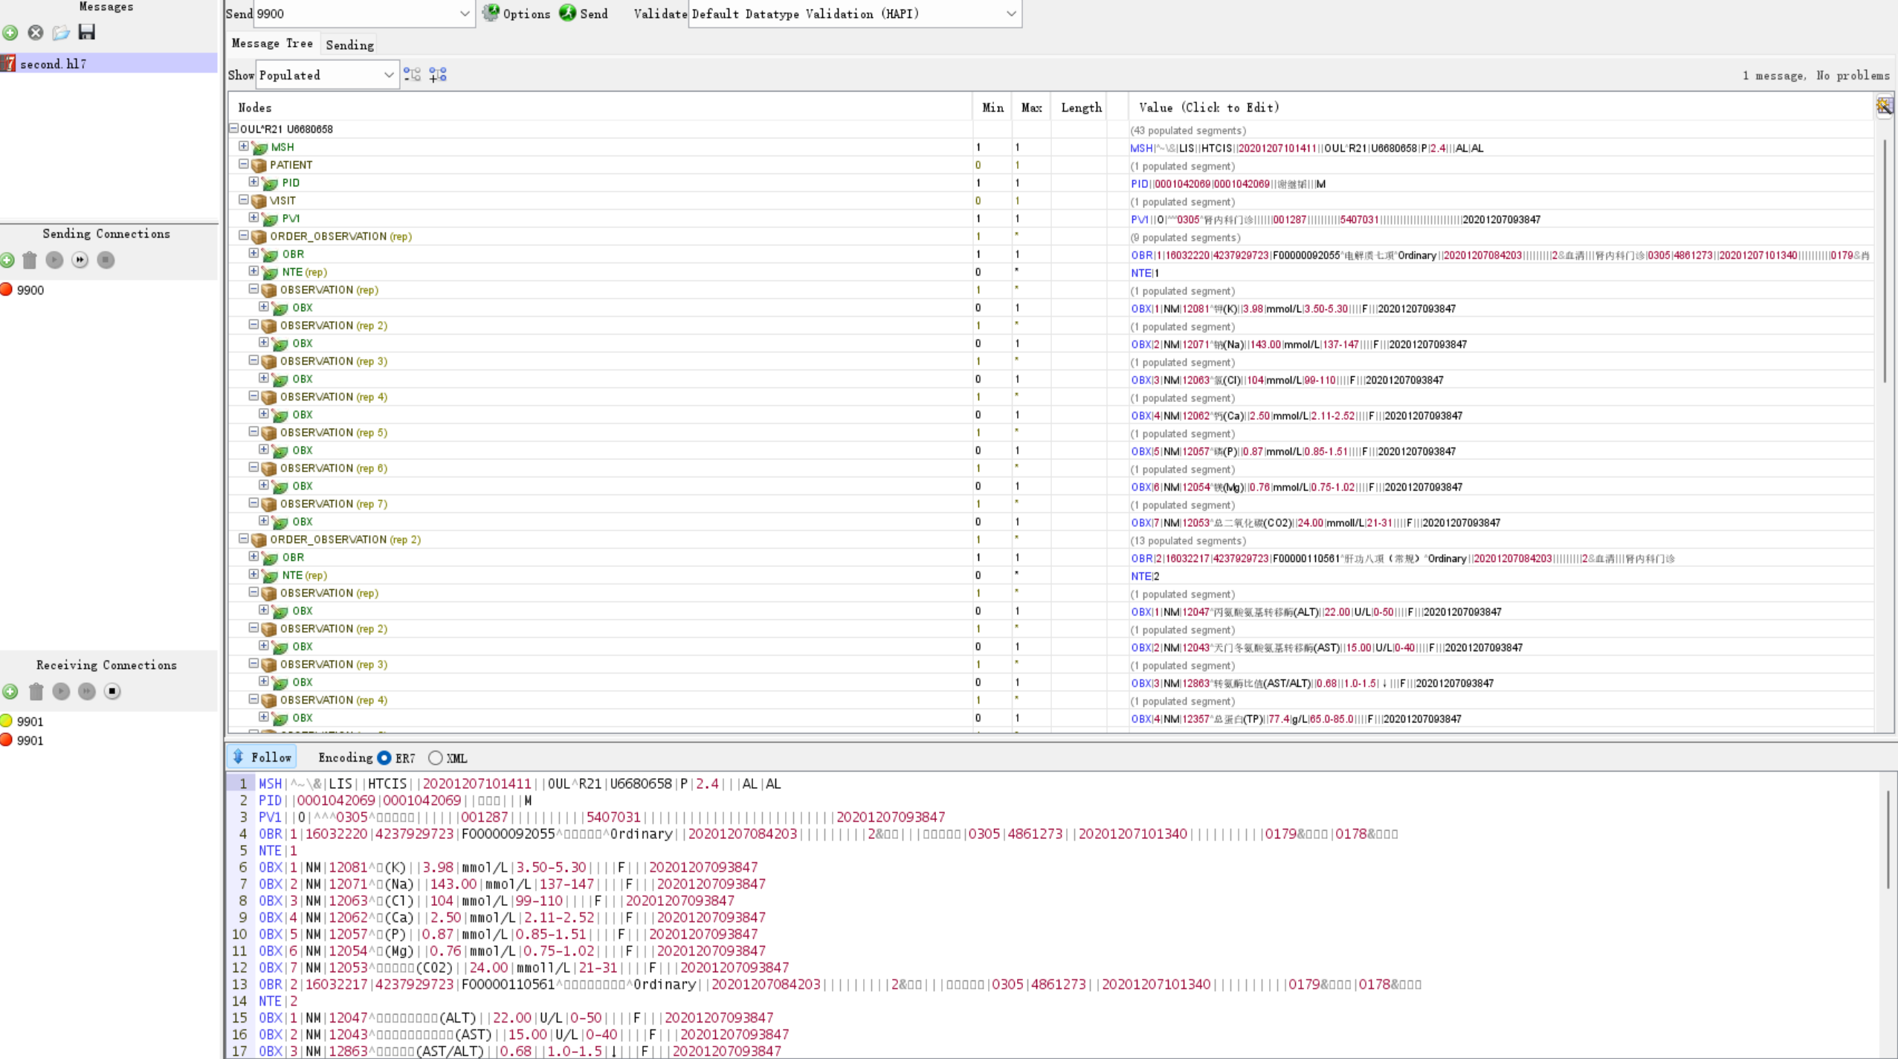Image resolution: width=1898 pixels, height=1059 pixels.
Task: Click the start-all fast-forward icon in Sending Connections
Action: pos(80,260)
